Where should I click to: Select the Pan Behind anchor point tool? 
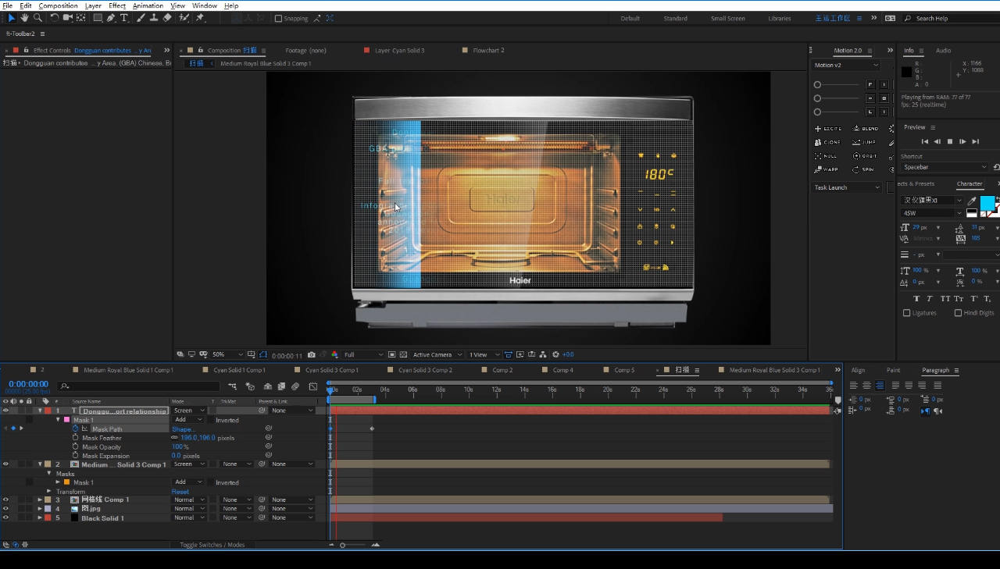82,18
